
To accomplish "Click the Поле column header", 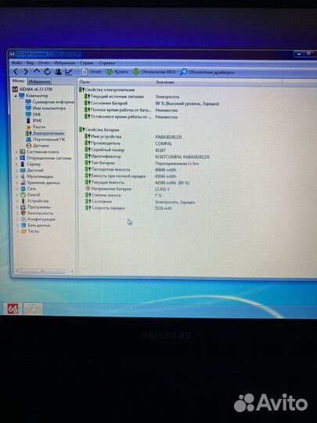I will click(116, 81).
